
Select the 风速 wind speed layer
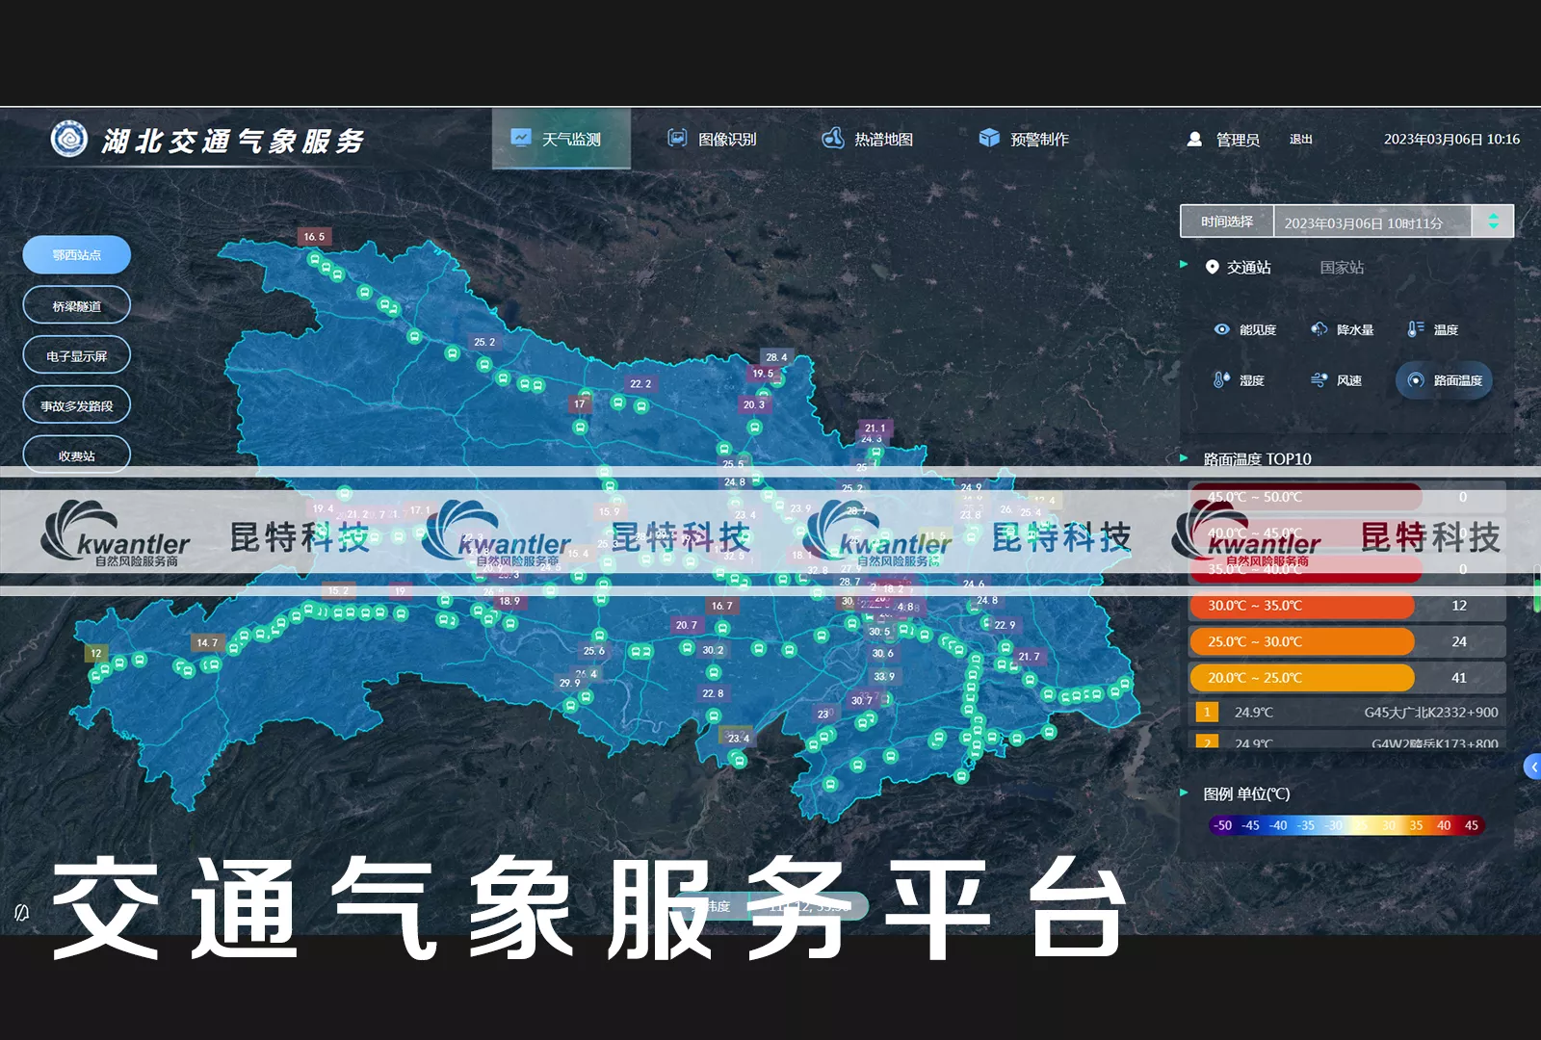click(1336, 380)
